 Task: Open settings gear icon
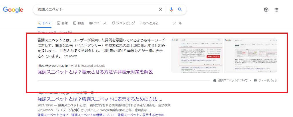(266, 10)
